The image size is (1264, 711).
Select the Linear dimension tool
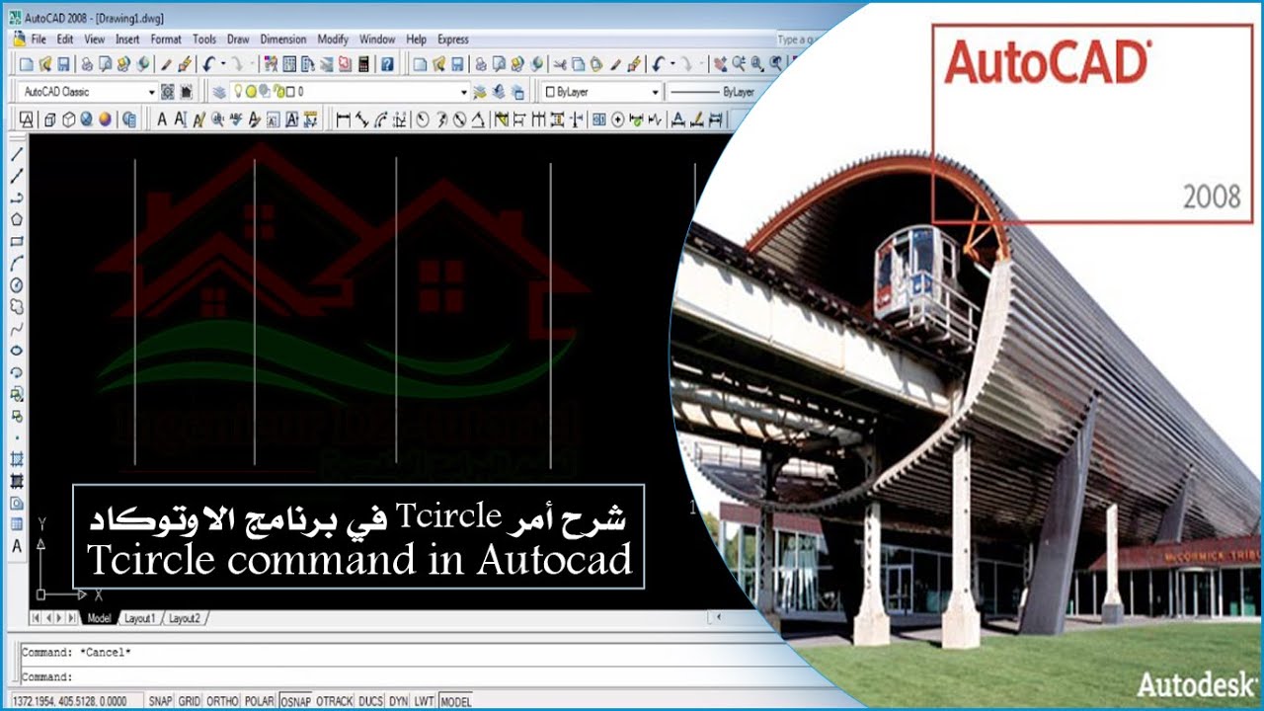tap(343, 119)
